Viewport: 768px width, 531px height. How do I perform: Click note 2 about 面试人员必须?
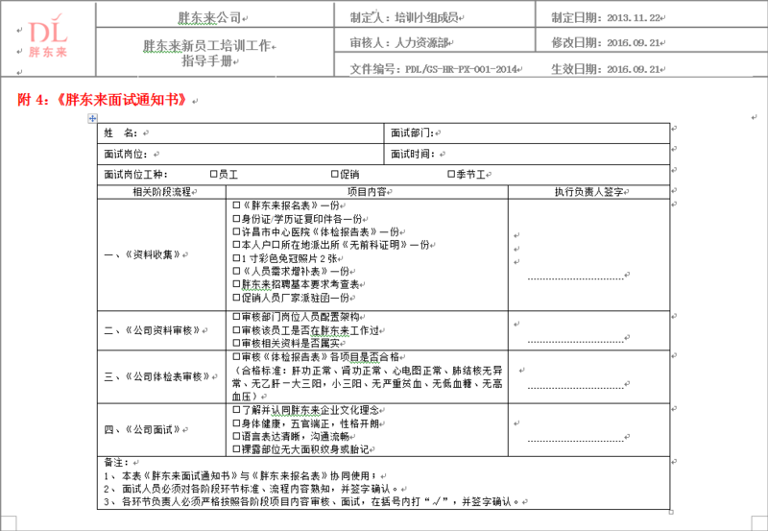tap(252, 489)
